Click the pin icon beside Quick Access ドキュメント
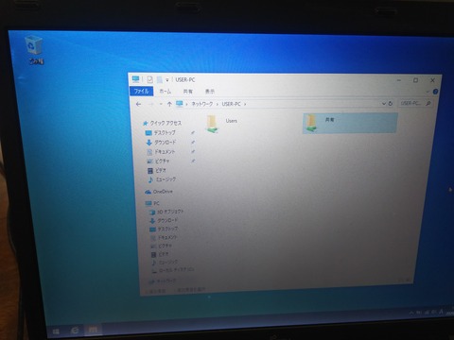This screenshot has width=454, height=340. (193, 152)
